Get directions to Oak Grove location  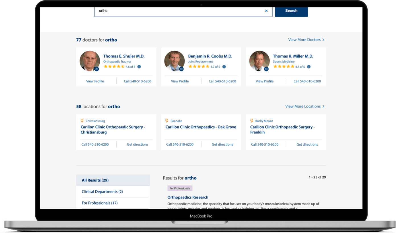click(x=222, y=145)
